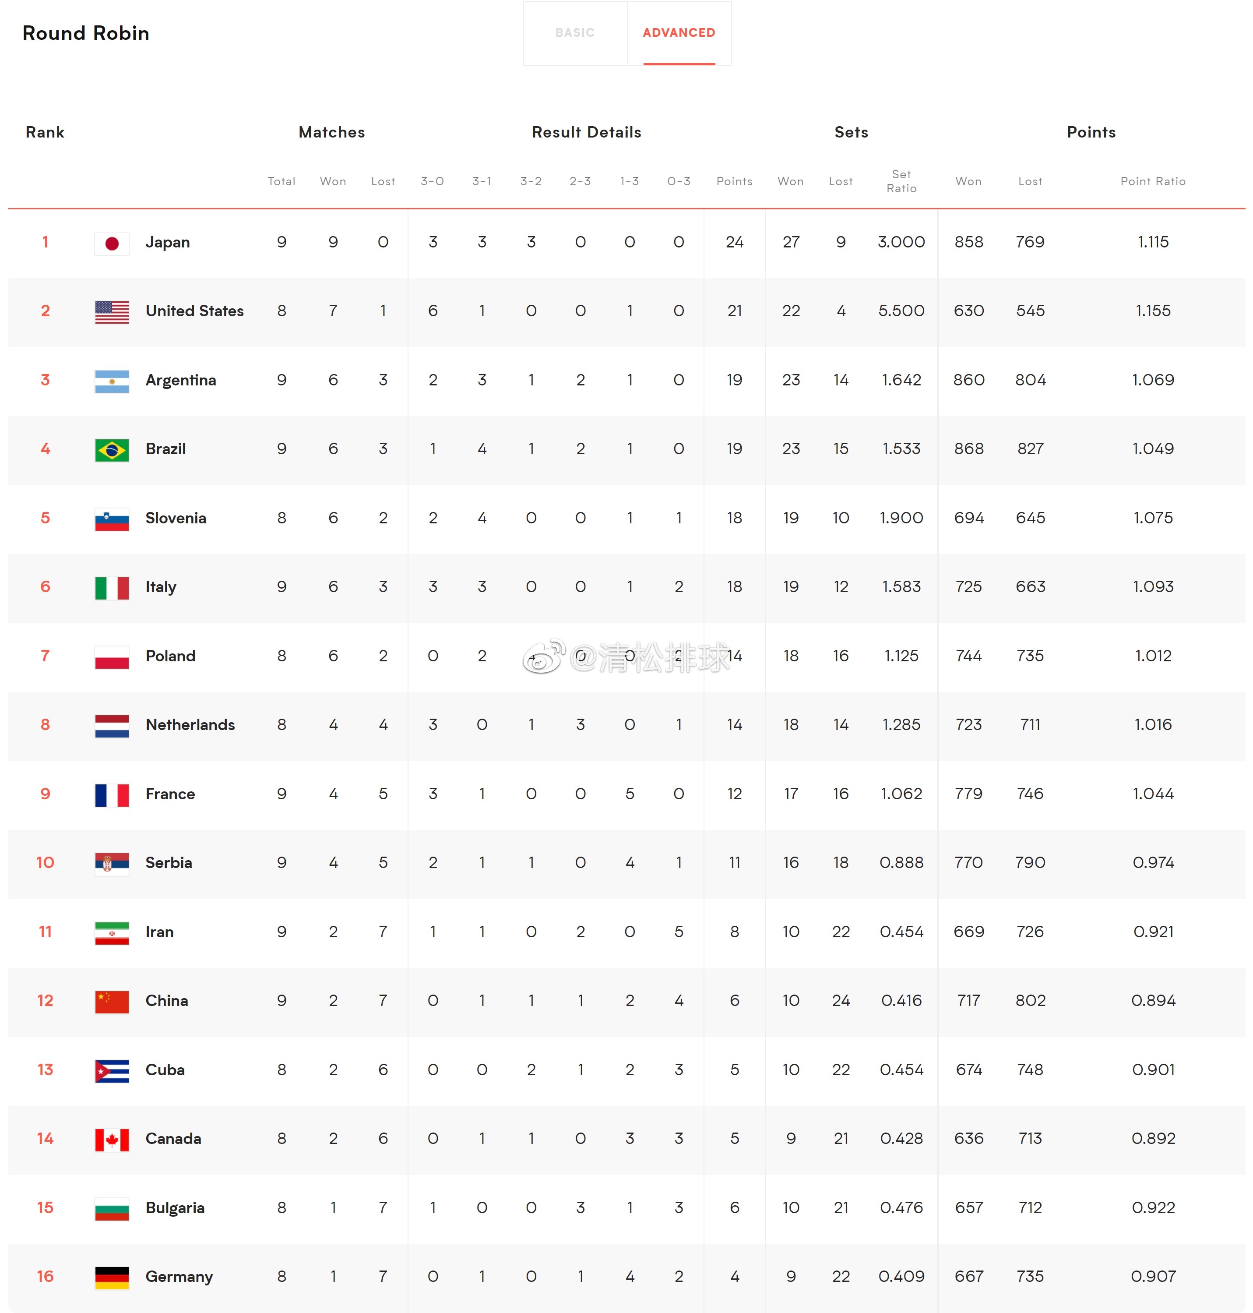Open the Netherlands team name link
Image resolution: width=1253 pixels, height=1313 pixels.
[190, 724]
